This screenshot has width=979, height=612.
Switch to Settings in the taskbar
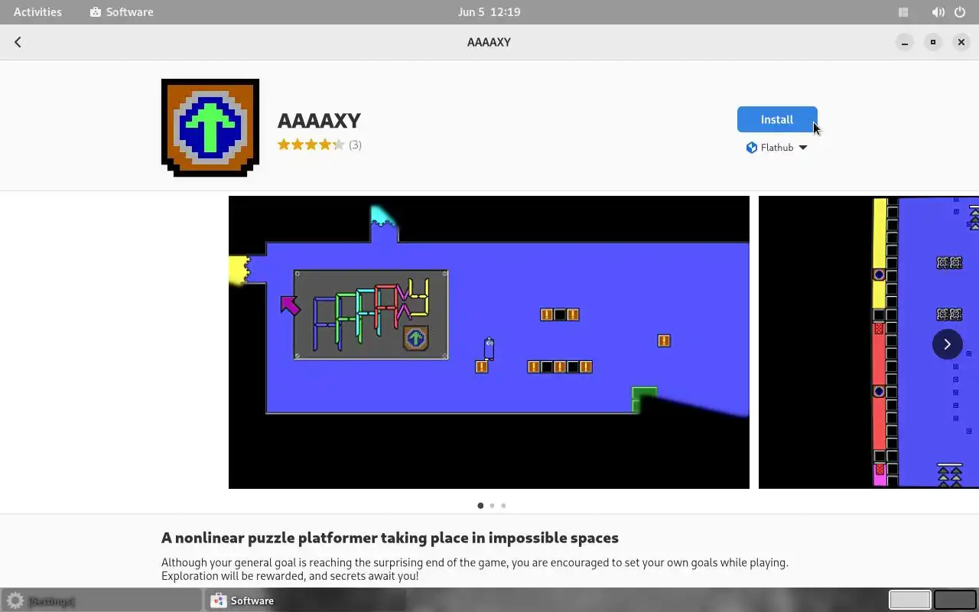coord(101,601)
